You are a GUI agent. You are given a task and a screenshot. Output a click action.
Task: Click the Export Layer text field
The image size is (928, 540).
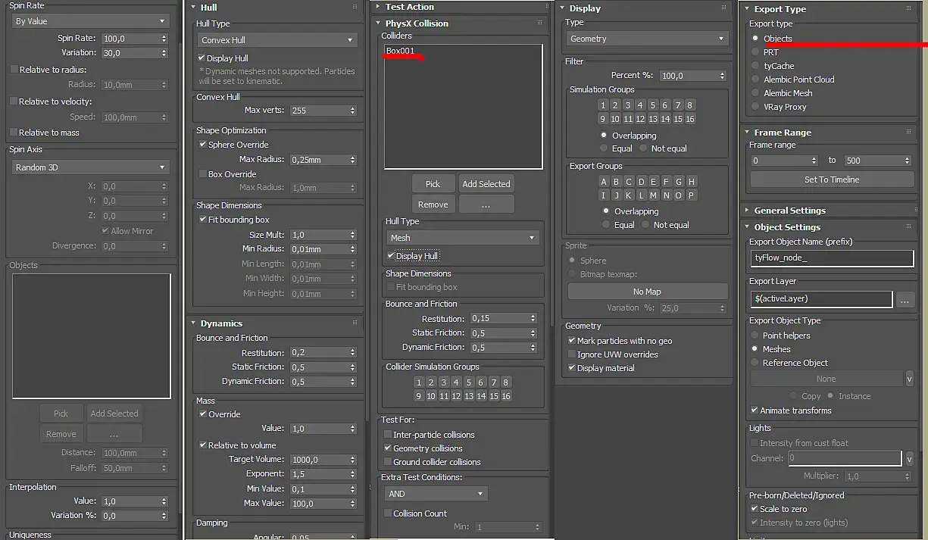[822, 299]
